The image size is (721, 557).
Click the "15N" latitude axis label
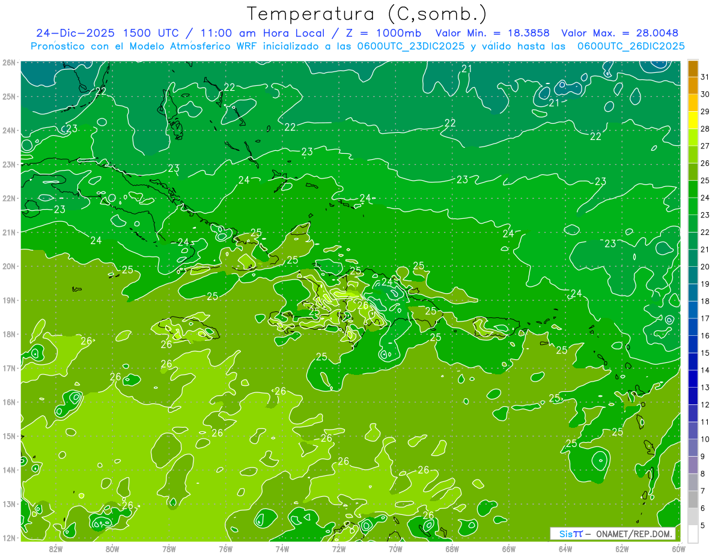(x=9, y=436)
